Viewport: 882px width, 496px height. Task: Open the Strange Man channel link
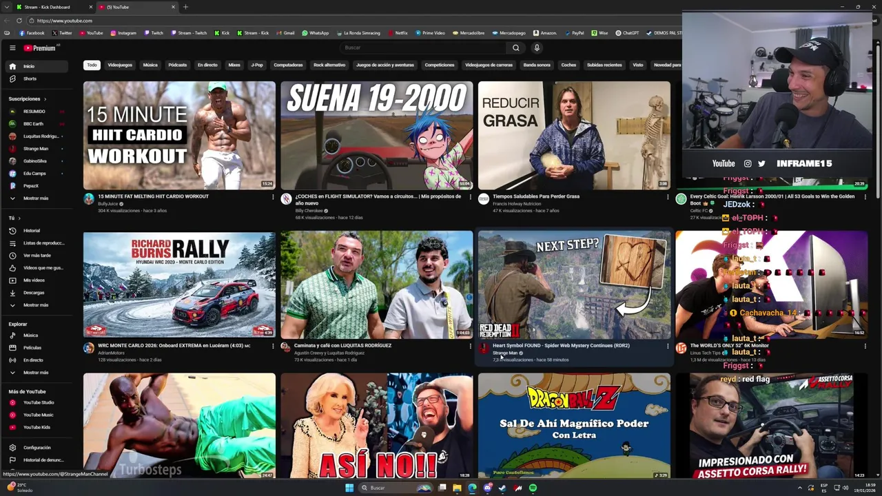pyautogui.click(x=505, y=353)
